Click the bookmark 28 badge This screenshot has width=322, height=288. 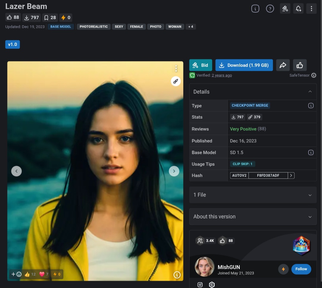[50, 18]
